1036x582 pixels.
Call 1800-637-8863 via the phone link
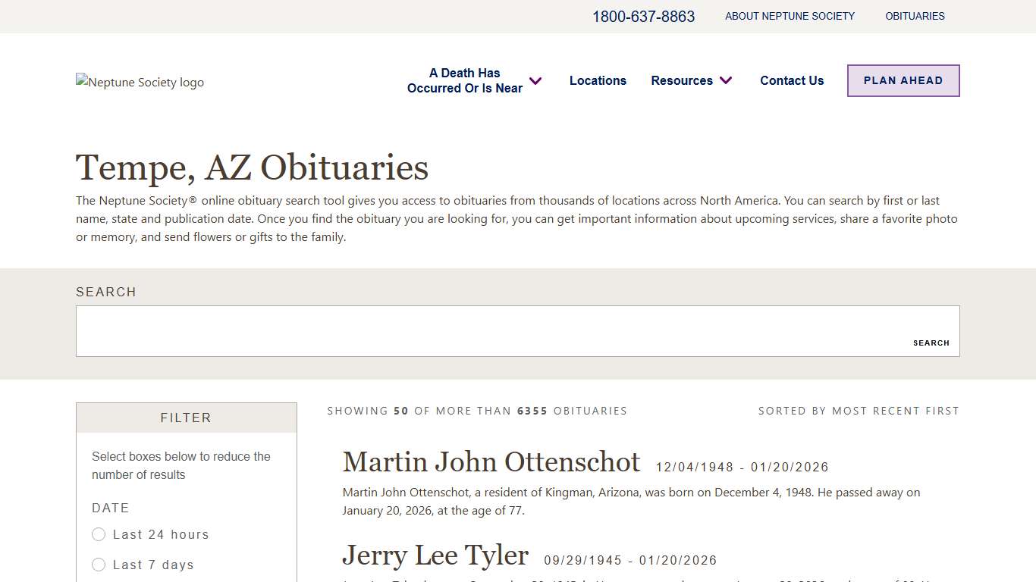click(644, 16)
